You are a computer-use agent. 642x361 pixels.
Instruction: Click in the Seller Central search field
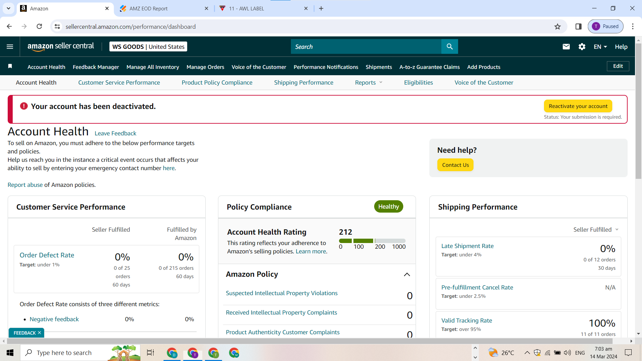point(366,47)
